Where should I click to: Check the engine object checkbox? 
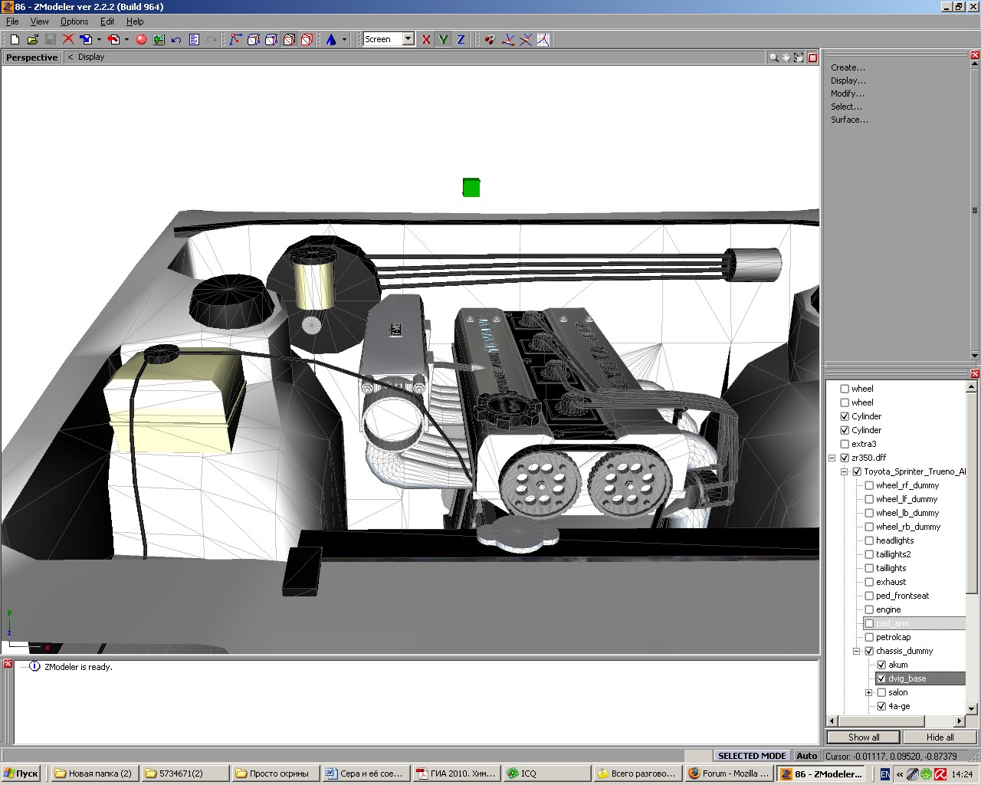869,609
